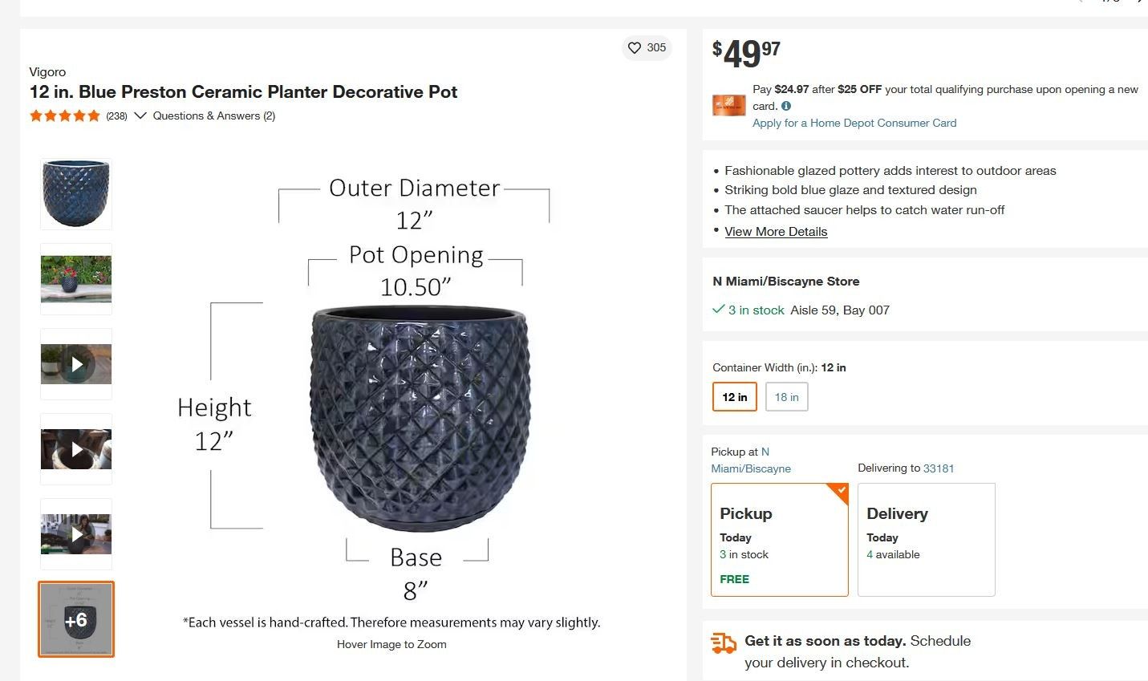Choose the Delivery fulfillment option

point(926,540)
